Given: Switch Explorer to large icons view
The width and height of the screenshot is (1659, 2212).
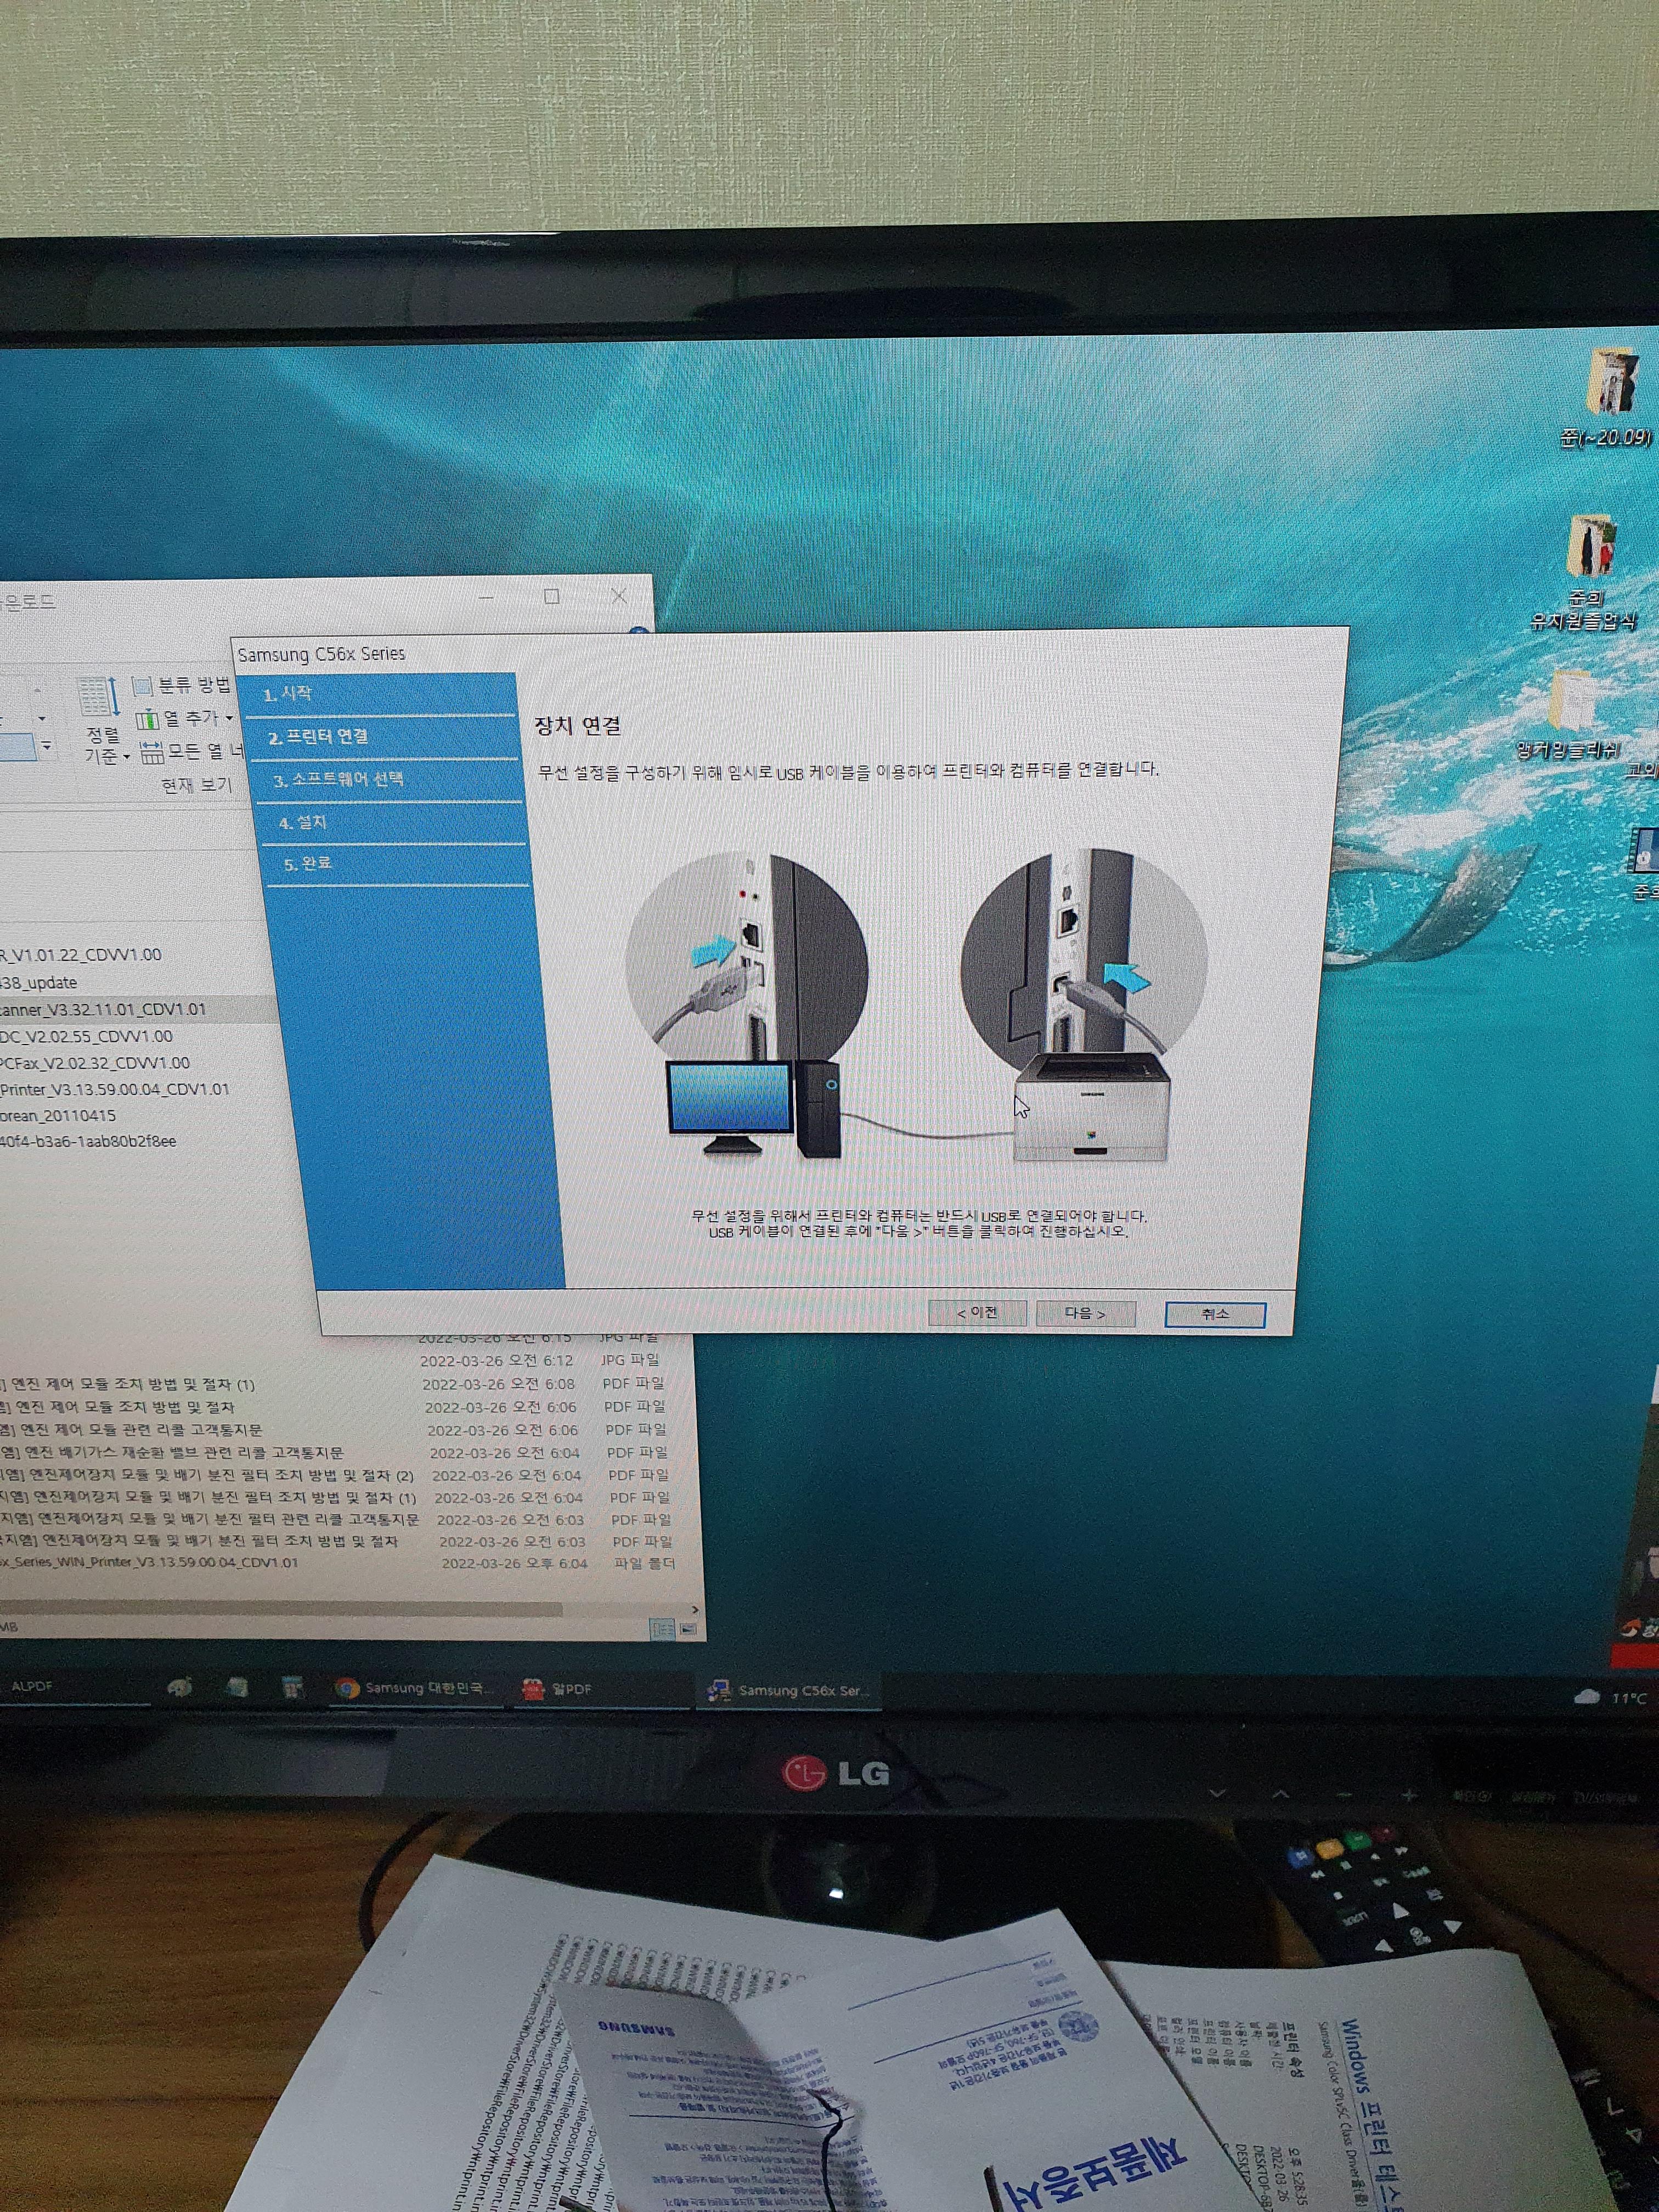Looking at the screenshot, I should point(687,1630).
